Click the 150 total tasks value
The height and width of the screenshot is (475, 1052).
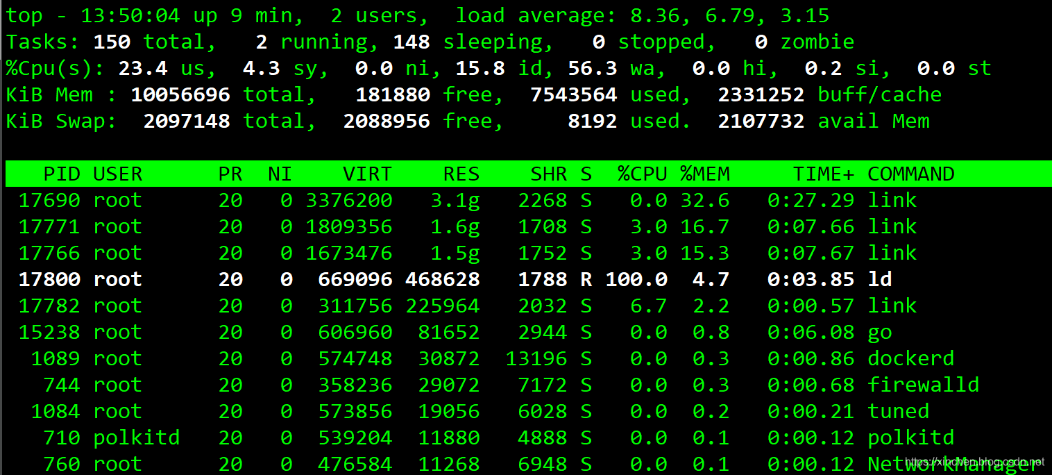[x=112, y=42]
